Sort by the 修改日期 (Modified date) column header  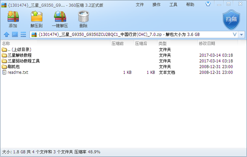207,43
